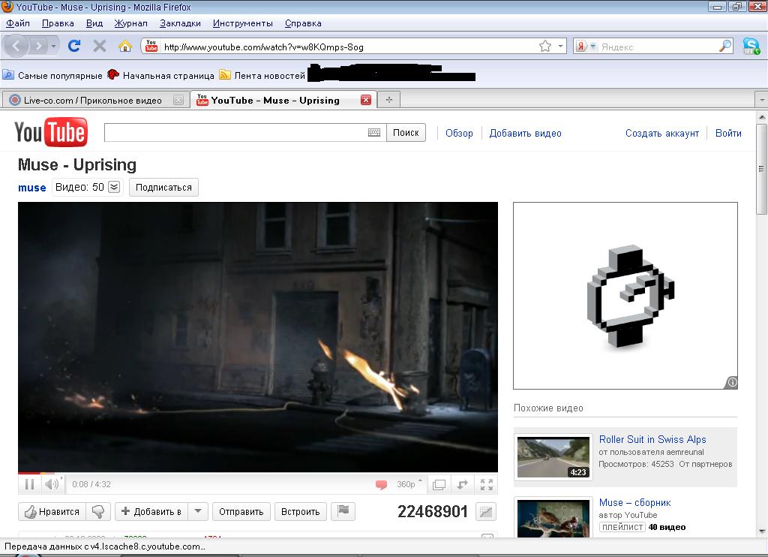Click the dislike thumbs-down icon

tap(97, 512)
